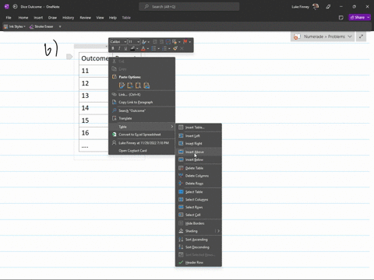Open Insert Table... dialog entry
The height and width of the screenshot is (280, 374).
[199, 128]
